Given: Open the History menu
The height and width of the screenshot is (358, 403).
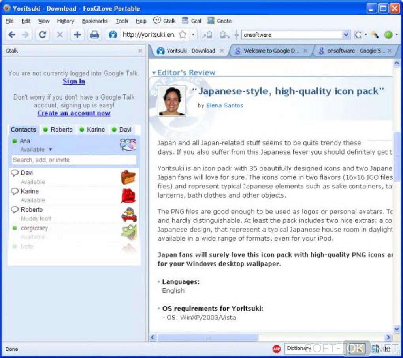Looking at the screenshot, I should (66, 21).
